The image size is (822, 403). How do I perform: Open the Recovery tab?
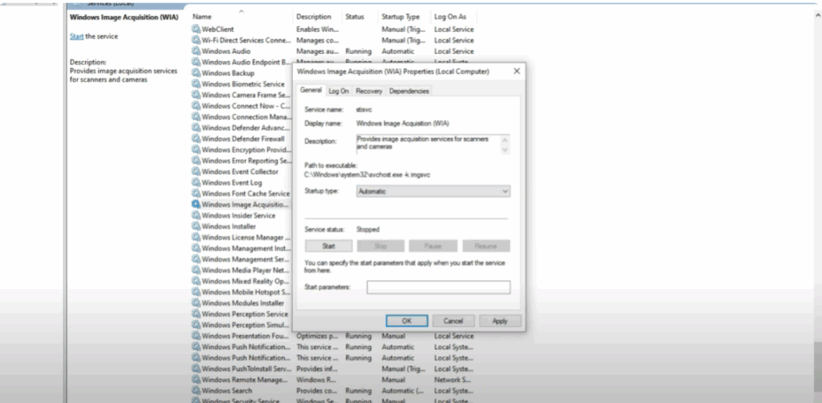[x=369, y=91]
